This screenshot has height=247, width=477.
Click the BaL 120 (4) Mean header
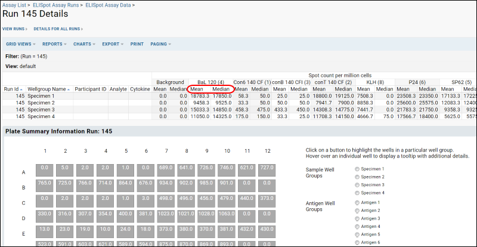(x=197, y=89)
